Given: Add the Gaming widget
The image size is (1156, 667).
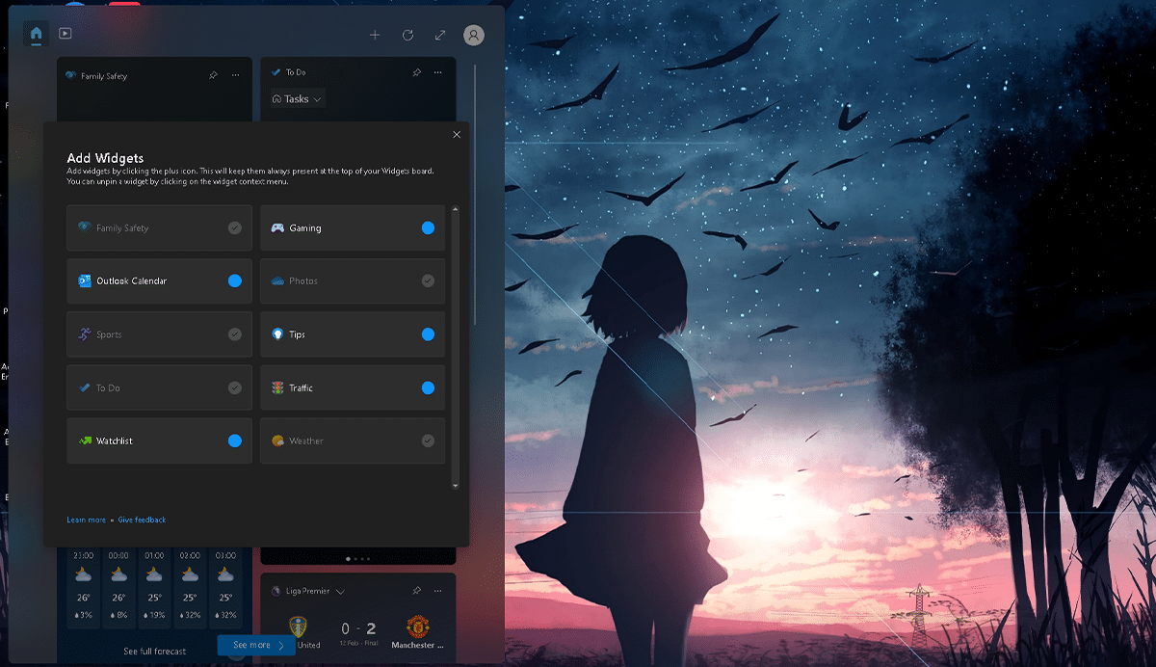Looking at the screenshot, I should click(428, 228).
